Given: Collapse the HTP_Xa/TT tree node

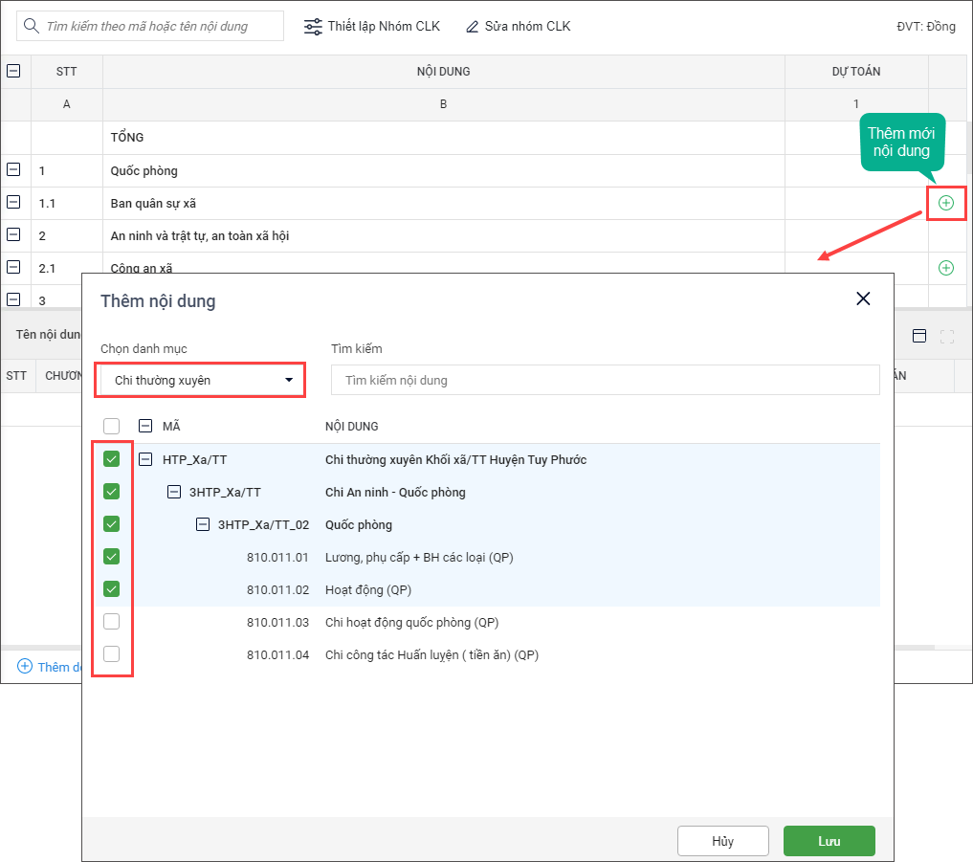Looking at the screenshot, I should [x=145, y=459].
